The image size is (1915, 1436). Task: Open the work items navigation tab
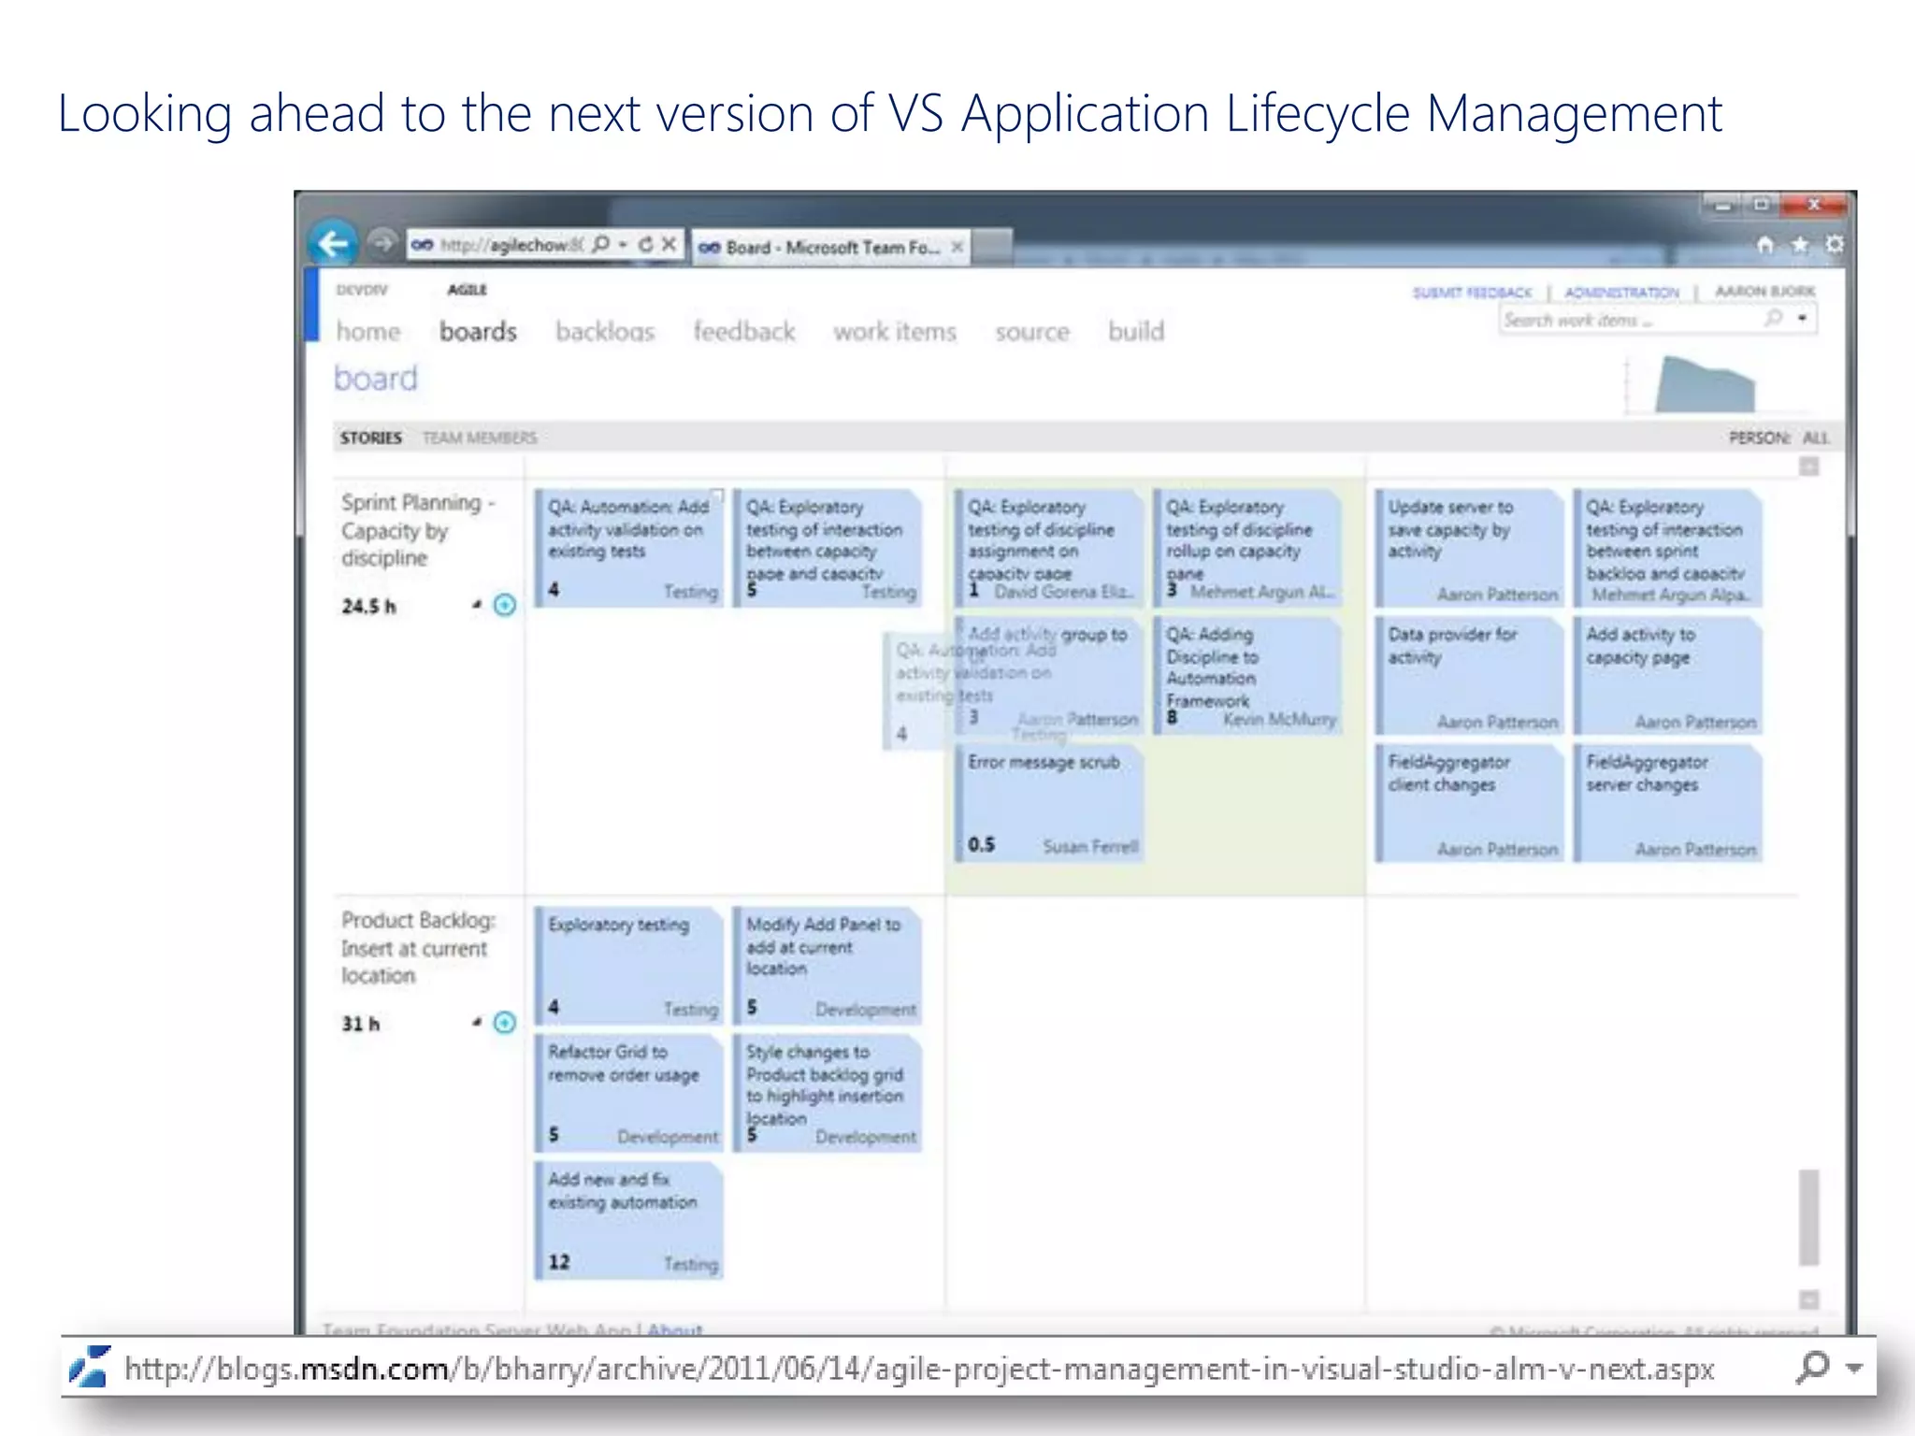point(895,331)
